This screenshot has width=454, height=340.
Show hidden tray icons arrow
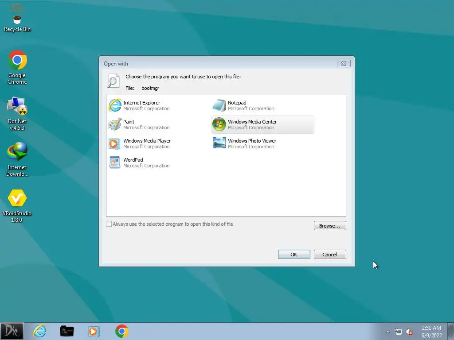click(387, 332)
